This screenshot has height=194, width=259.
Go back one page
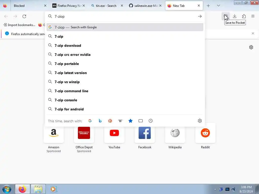(x=6, y=16)
